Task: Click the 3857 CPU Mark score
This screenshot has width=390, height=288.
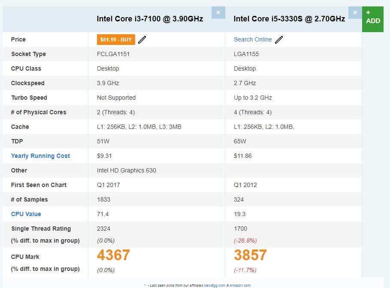Action: (x=250, y=255)
